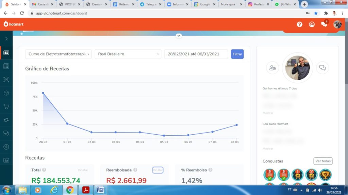Image resolution: width=348 pixels, height=195 pixels.
Task: Click the large profile photo
Action: click(x=297, y=67)
